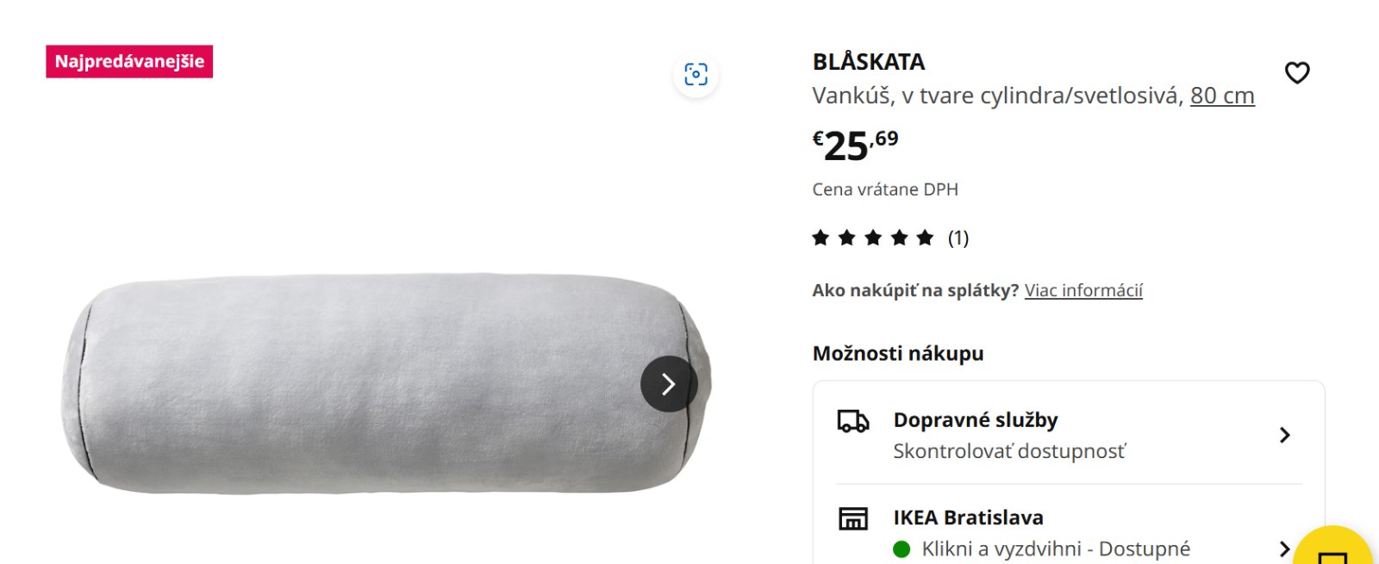Click the Najpredávanejšie badge

click(x=129, y=62)
